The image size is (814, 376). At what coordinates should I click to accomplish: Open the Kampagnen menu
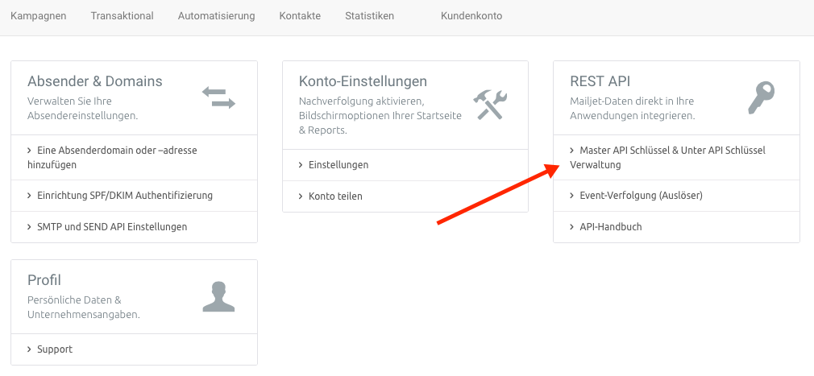39,16
